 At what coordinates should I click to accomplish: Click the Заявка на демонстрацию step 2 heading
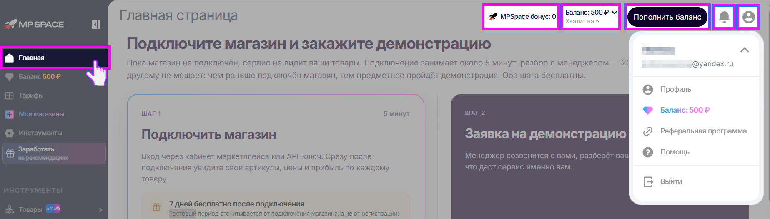(x=545, y=133)
